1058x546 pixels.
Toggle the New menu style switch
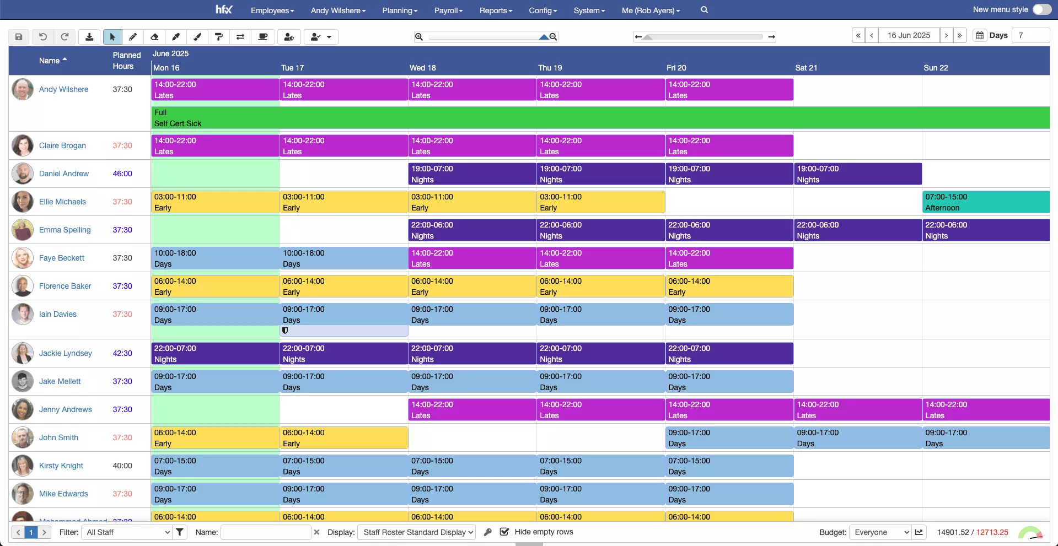coord(1041,9)
